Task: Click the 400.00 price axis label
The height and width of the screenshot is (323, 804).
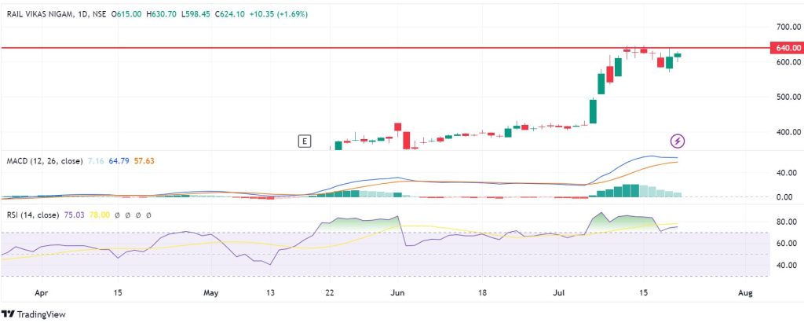Action: (x=788, y=132)
